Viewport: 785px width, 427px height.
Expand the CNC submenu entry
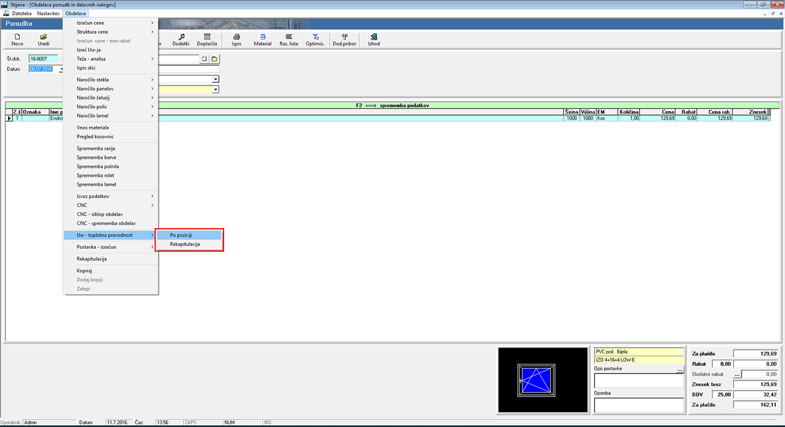point(110,205)
